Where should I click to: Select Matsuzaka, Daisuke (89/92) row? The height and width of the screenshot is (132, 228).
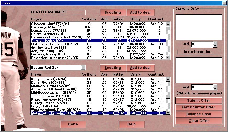[98, 113]
